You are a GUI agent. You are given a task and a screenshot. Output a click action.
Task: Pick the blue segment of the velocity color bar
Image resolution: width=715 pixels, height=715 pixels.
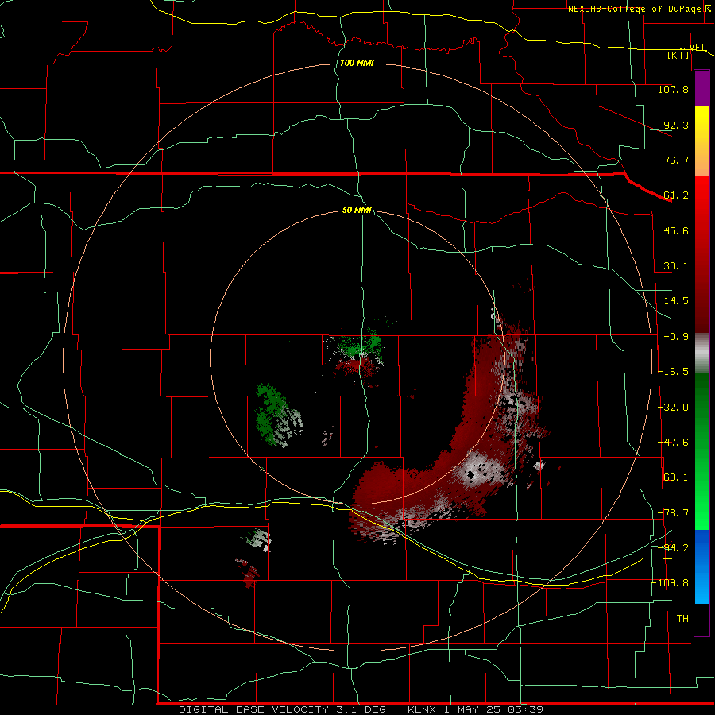tap(701, 566)
